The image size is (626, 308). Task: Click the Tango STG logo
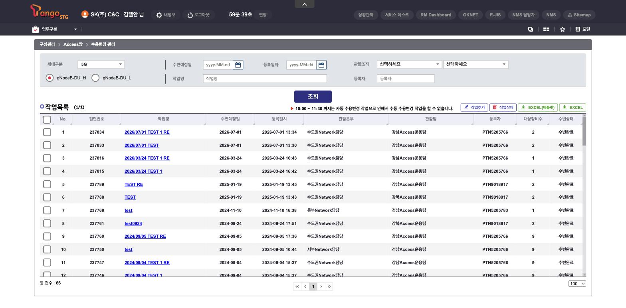point(49,12)
